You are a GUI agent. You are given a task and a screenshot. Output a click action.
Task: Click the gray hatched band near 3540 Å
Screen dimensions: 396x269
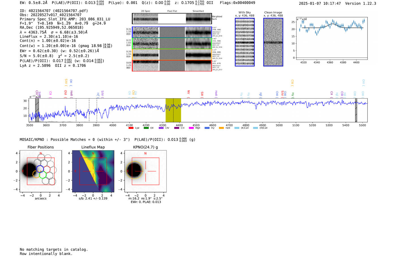pos(37,110)
